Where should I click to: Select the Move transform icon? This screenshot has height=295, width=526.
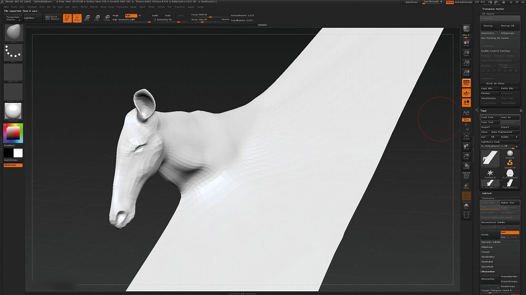[x=87, y=18]
